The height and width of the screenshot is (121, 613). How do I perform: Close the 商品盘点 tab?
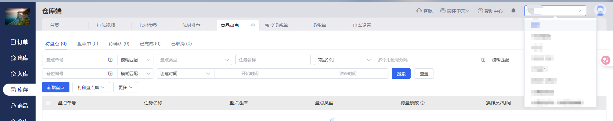pos(253,25)
